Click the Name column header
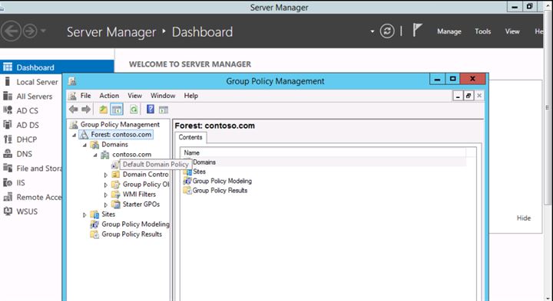This screenshot has width=553, height=301. [323, 152]
